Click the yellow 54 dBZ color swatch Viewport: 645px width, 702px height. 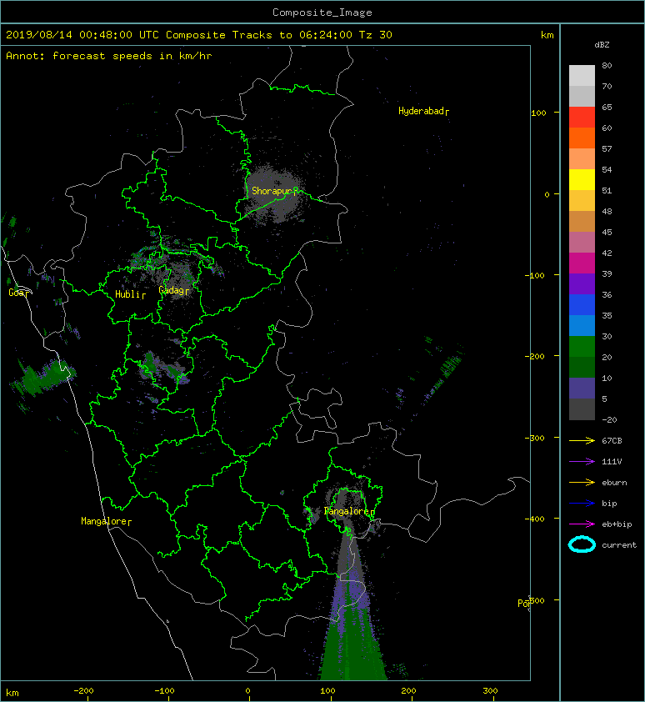(x=582, y=179)
